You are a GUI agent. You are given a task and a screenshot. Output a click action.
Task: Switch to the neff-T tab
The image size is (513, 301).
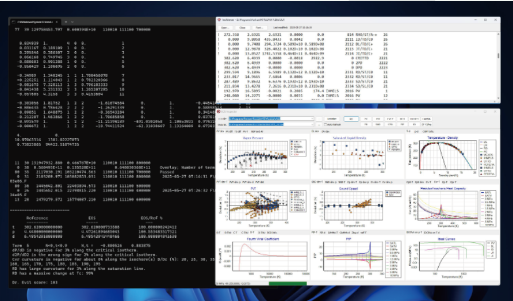coord(363,233)
